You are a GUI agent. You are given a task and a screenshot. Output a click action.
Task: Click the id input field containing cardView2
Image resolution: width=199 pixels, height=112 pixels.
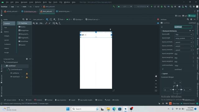pyautogui.click(x=183, y=27)
